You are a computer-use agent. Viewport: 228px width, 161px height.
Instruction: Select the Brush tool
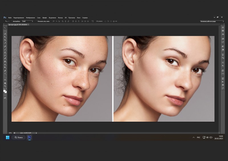(x=5, y=49)
